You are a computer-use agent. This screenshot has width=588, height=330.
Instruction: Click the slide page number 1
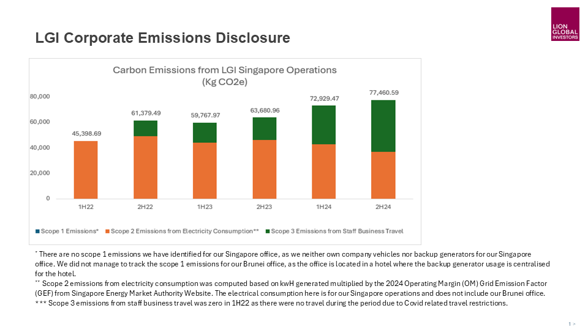570,324
